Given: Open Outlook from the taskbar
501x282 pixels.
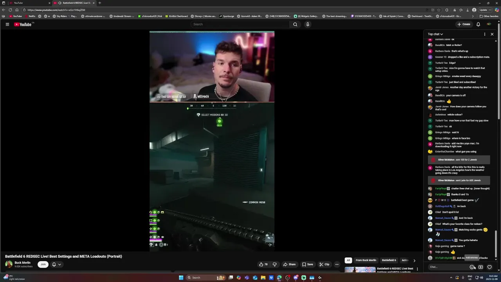Looking at the screenshot, I should (x=255, y=278).
